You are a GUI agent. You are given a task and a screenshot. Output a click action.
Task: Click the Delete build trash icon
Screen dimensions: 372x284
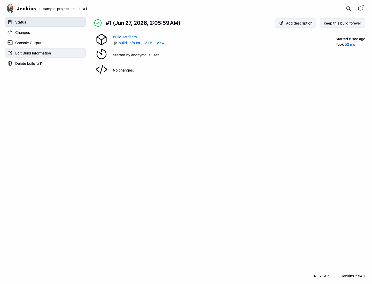pos(10,63)
